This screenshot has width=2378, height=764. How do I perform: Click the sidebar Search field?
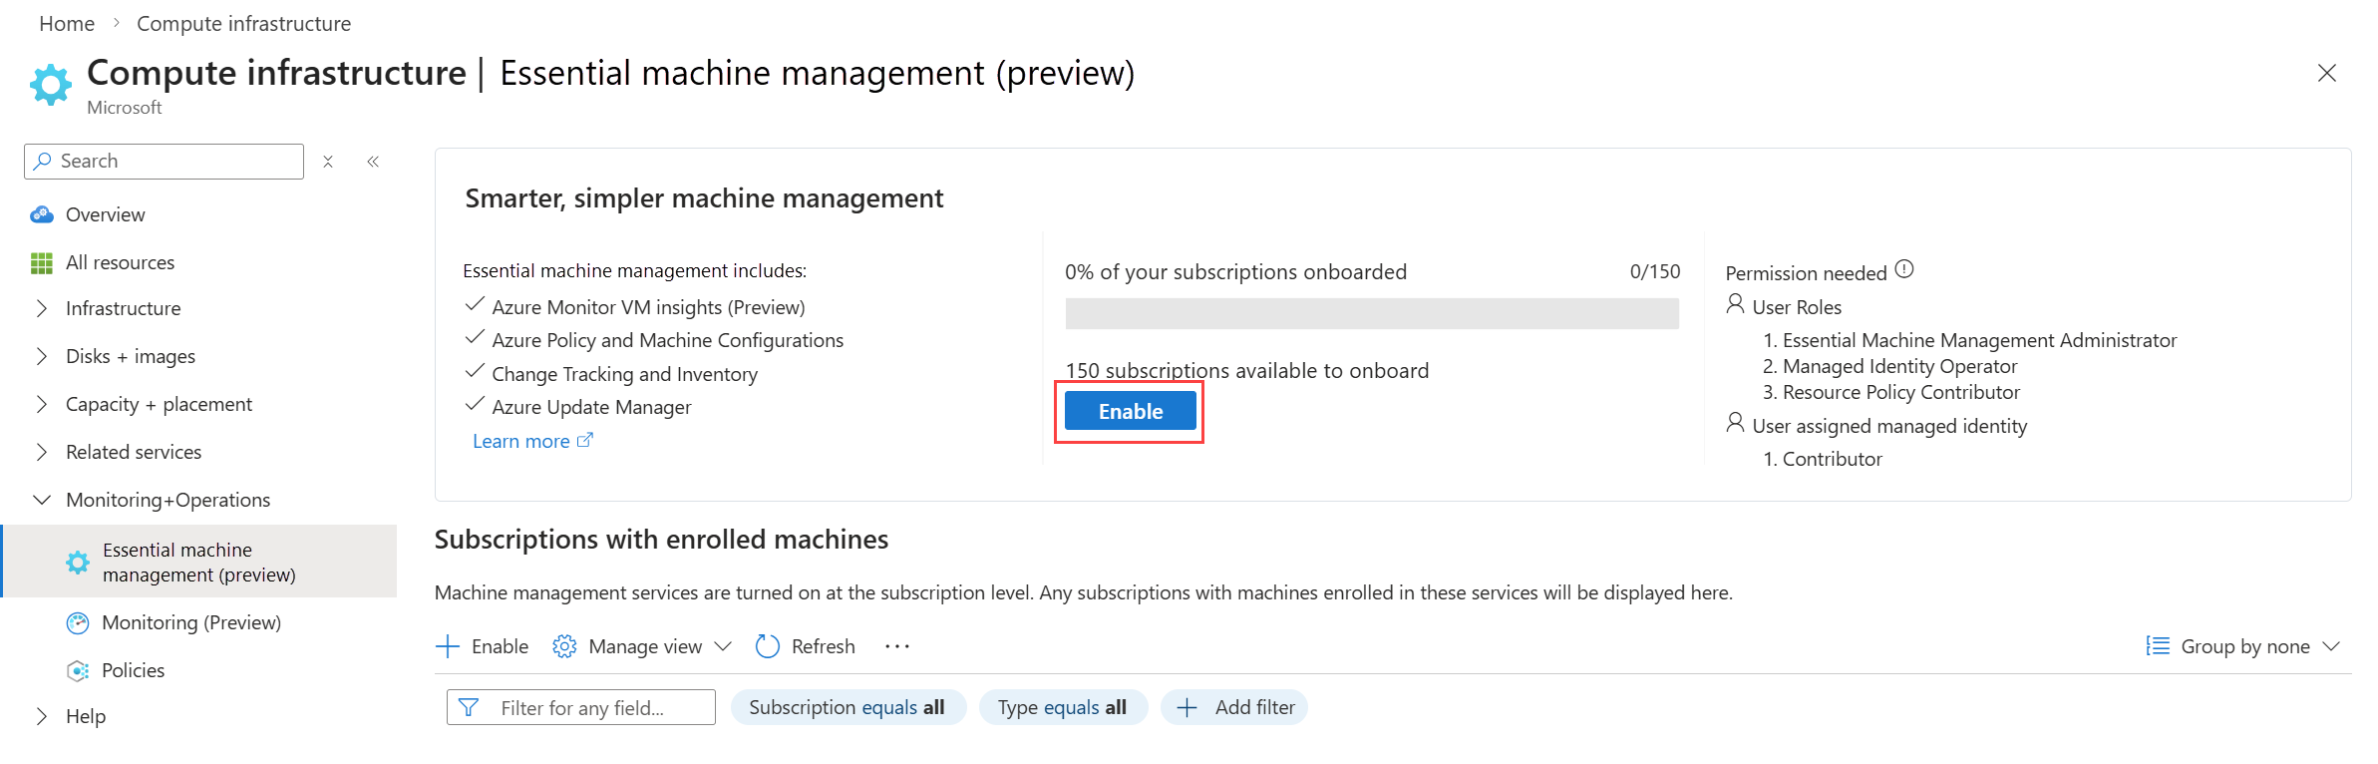click(x=164, y=161)
